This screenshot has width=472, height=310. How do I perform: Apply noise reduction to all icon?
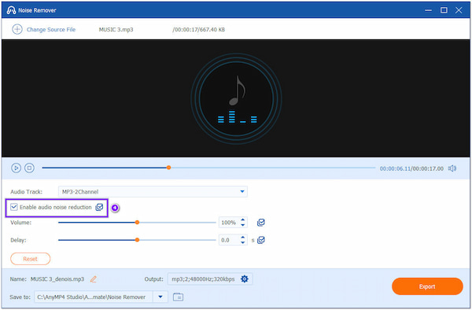coord(99,207)
